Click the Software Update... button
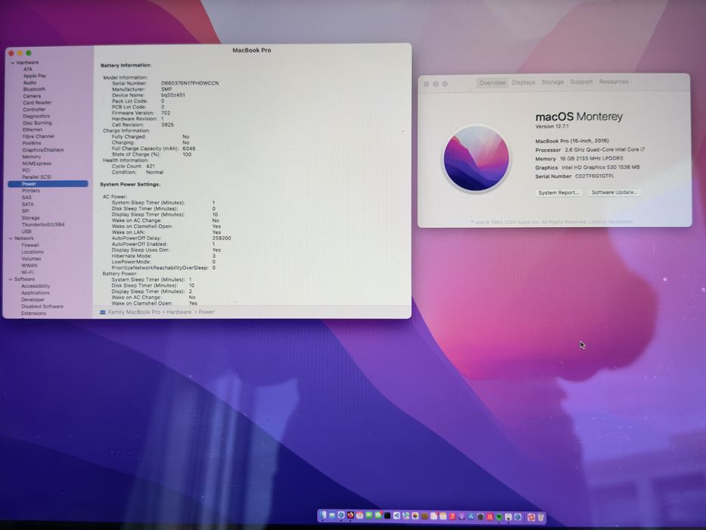Viewport: 706px width, 530px height. (x=614, y=192)
